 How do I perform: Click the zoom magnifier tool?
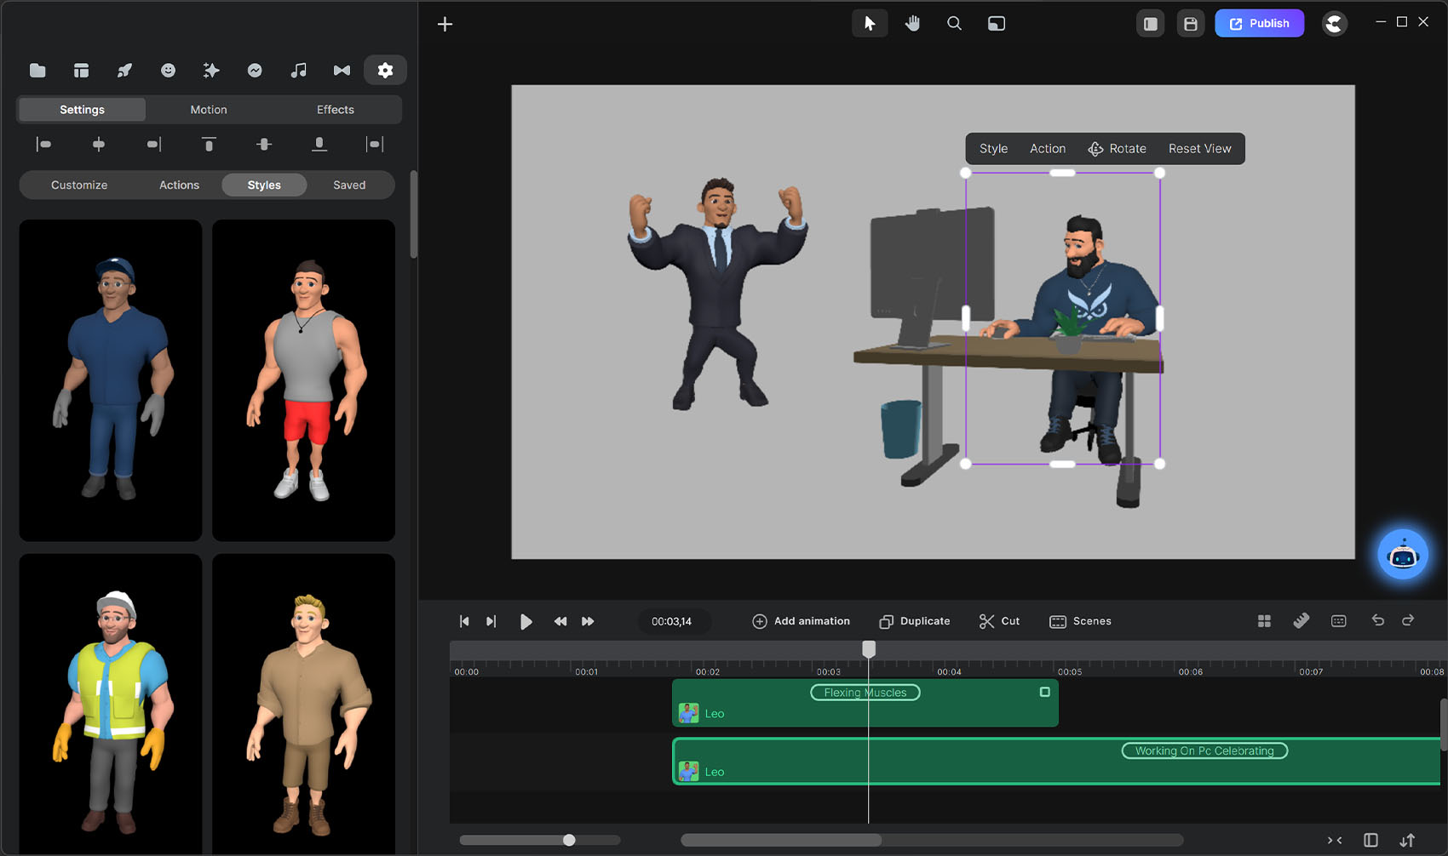[x=954, y=24]
